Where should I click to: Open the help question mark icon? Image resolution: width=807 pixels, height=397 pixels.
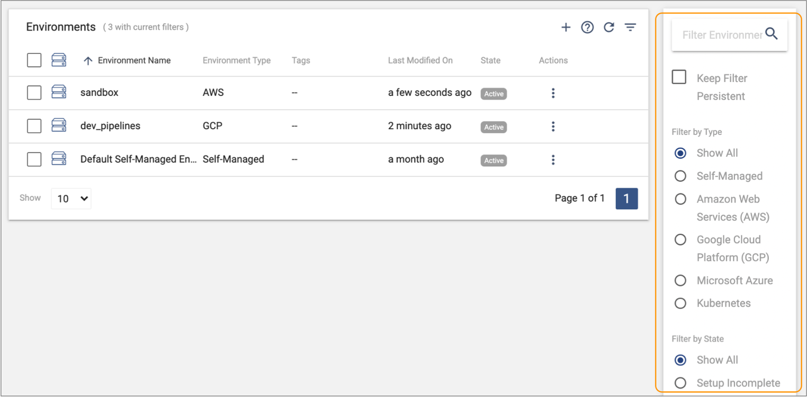[587, 28]
